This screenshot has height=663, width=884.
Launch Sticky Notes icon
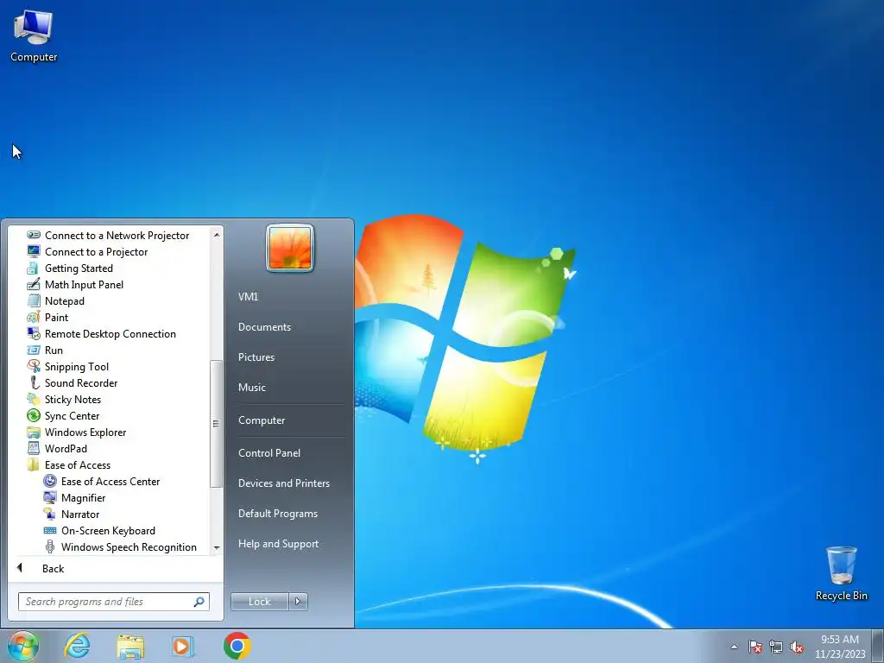pos(34,399)
